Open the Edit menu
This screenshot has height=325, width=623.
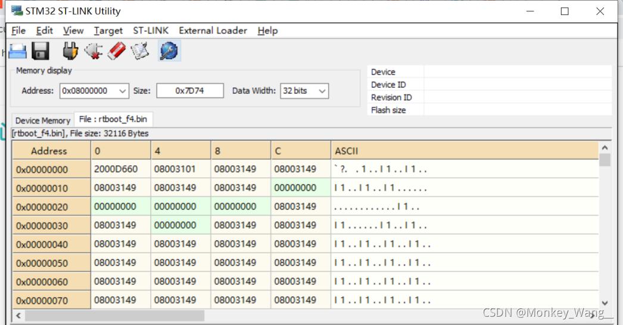click(44, 30)
